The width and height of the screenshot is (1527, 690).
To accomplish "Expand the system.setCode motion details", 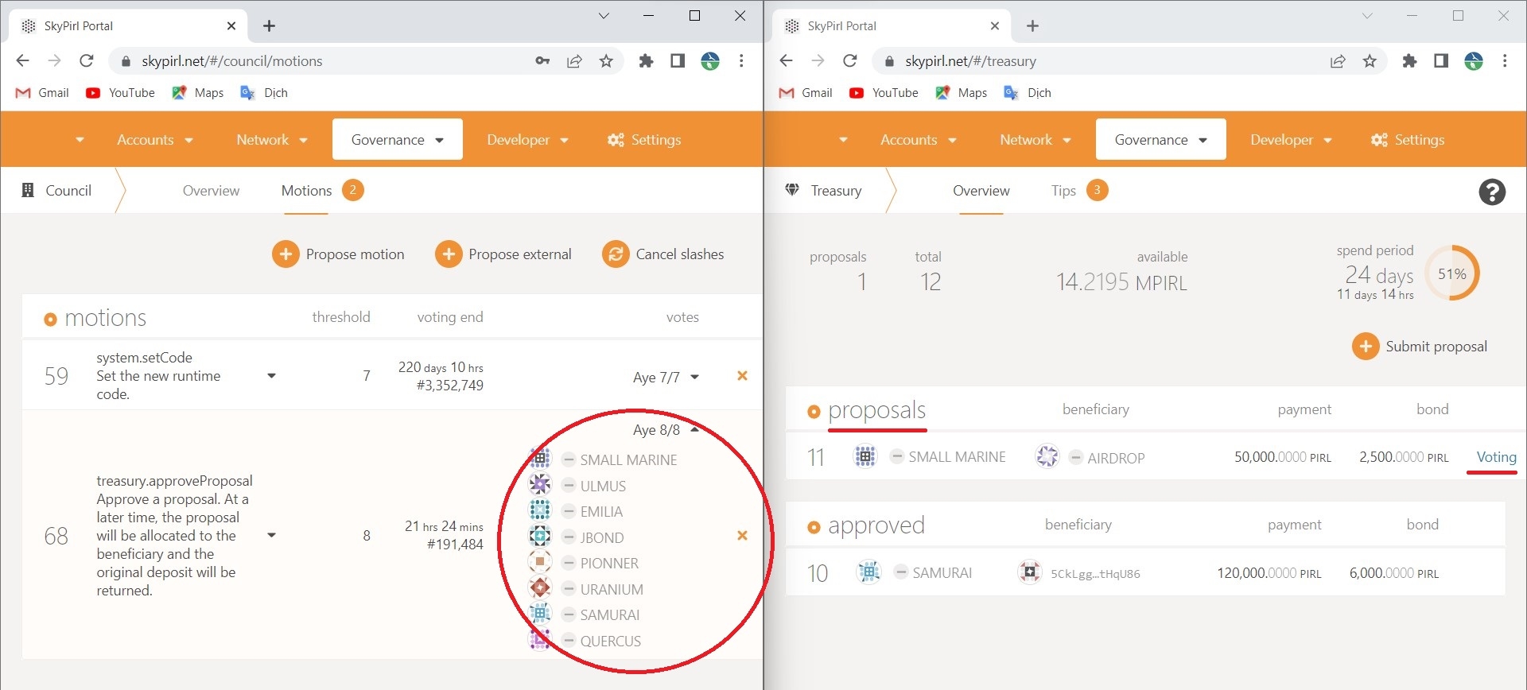I will pyautogui.click(x=271, y=376).
